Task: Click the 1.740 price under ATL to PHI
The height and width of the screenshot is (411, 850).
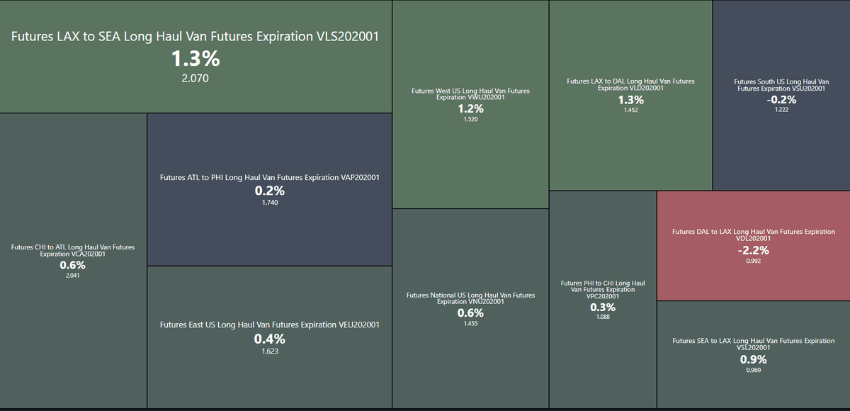Action: click(269, 203)
